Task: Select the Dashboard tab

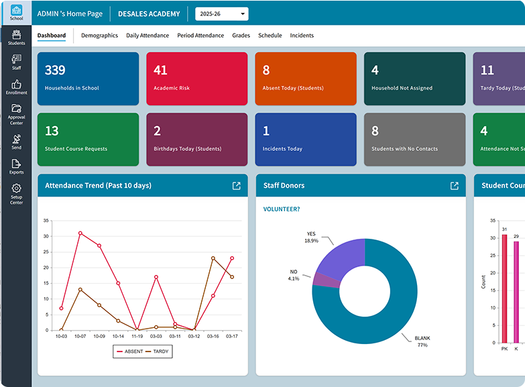Action: [52, 36]
